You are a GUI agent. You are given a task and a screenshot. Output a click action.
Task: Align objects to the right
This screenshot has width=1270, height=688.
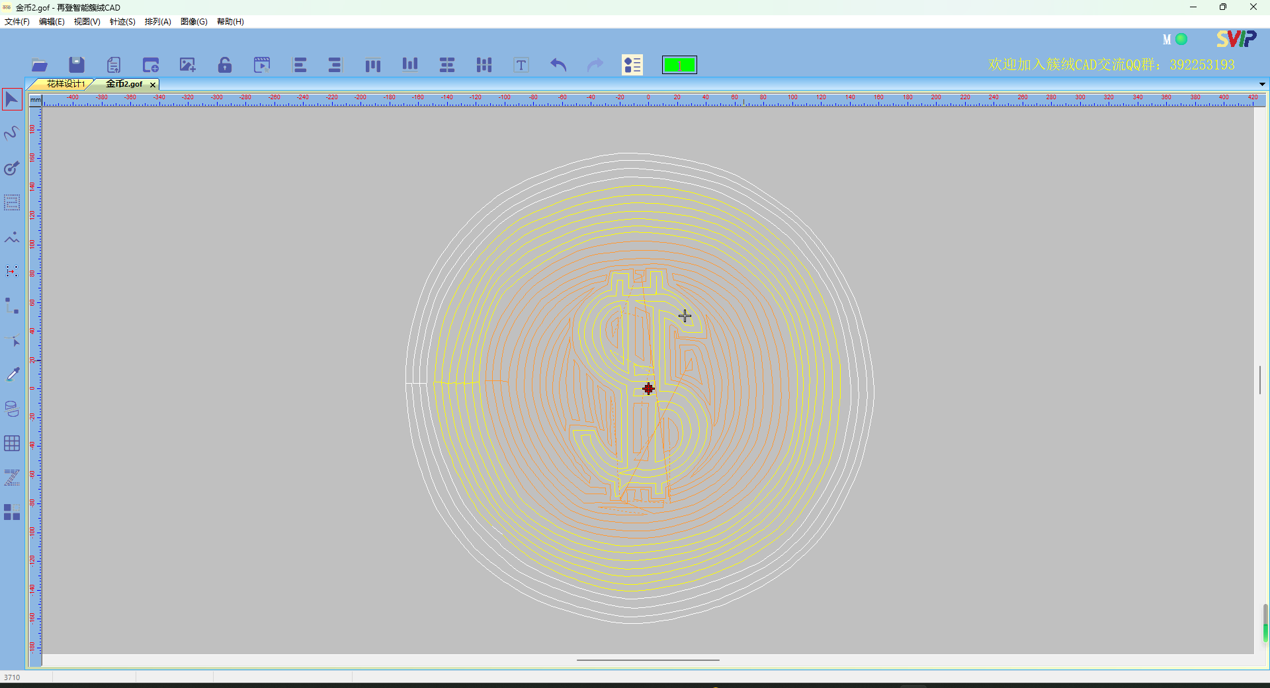(335, 65)
